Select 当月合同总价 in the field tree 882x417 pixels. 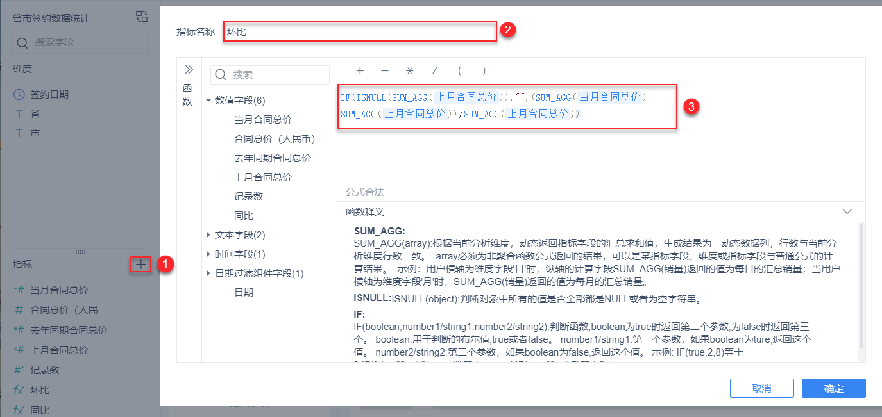point(263,119)
